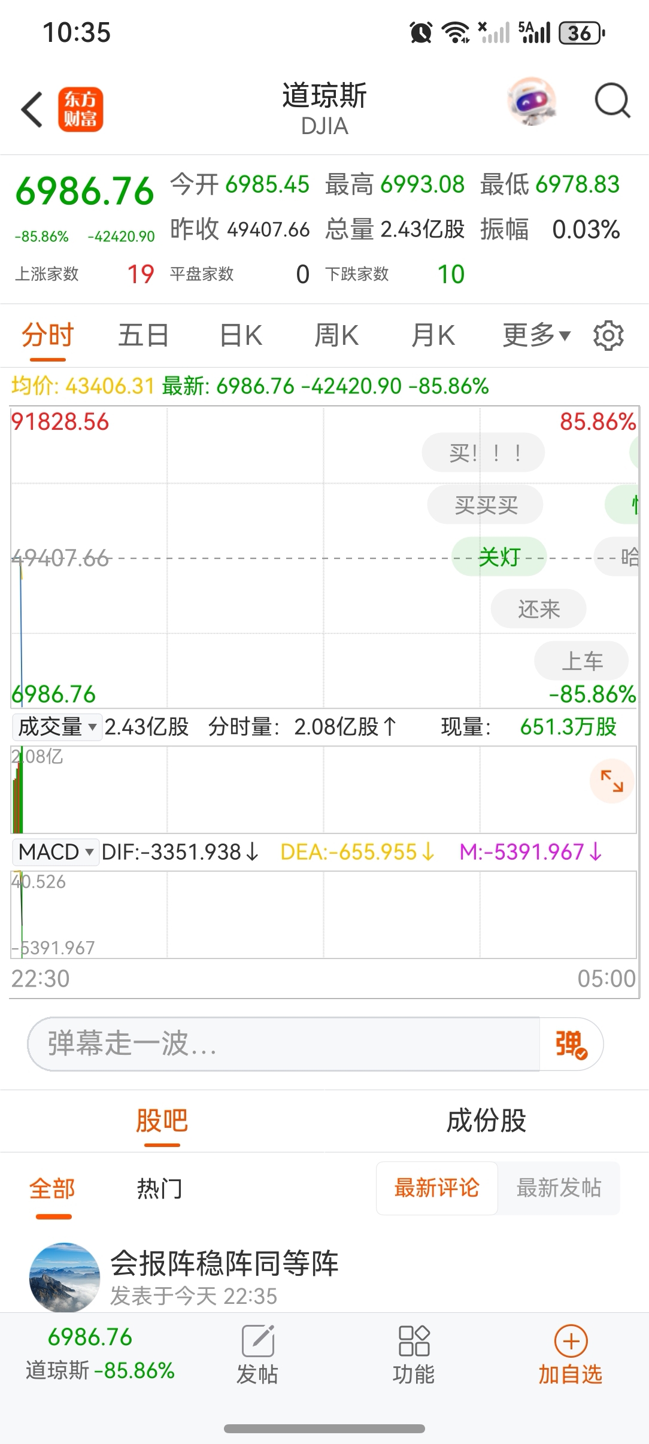Screen dimensions: 649x1444
Task: Tap 上涨家数 19 value
Action: pos(141,274)
